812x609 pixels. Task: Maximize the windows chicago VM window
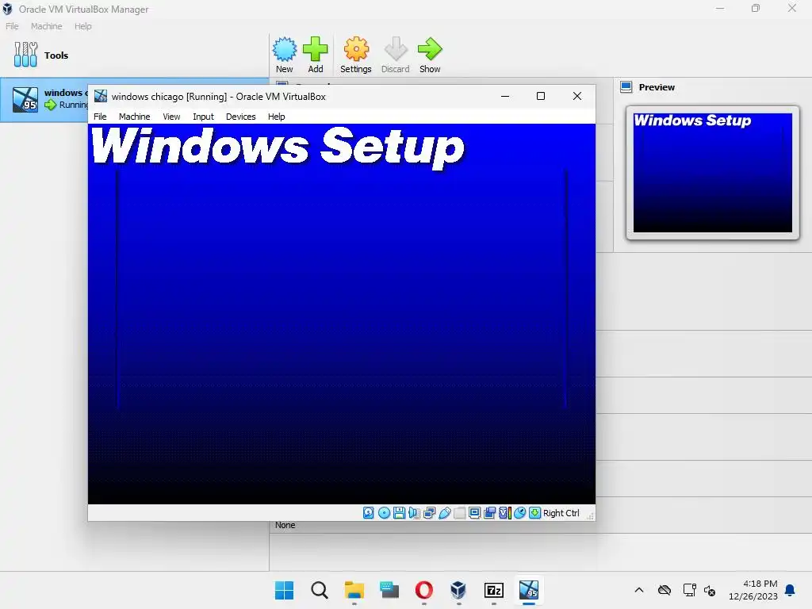pos(541,96)
